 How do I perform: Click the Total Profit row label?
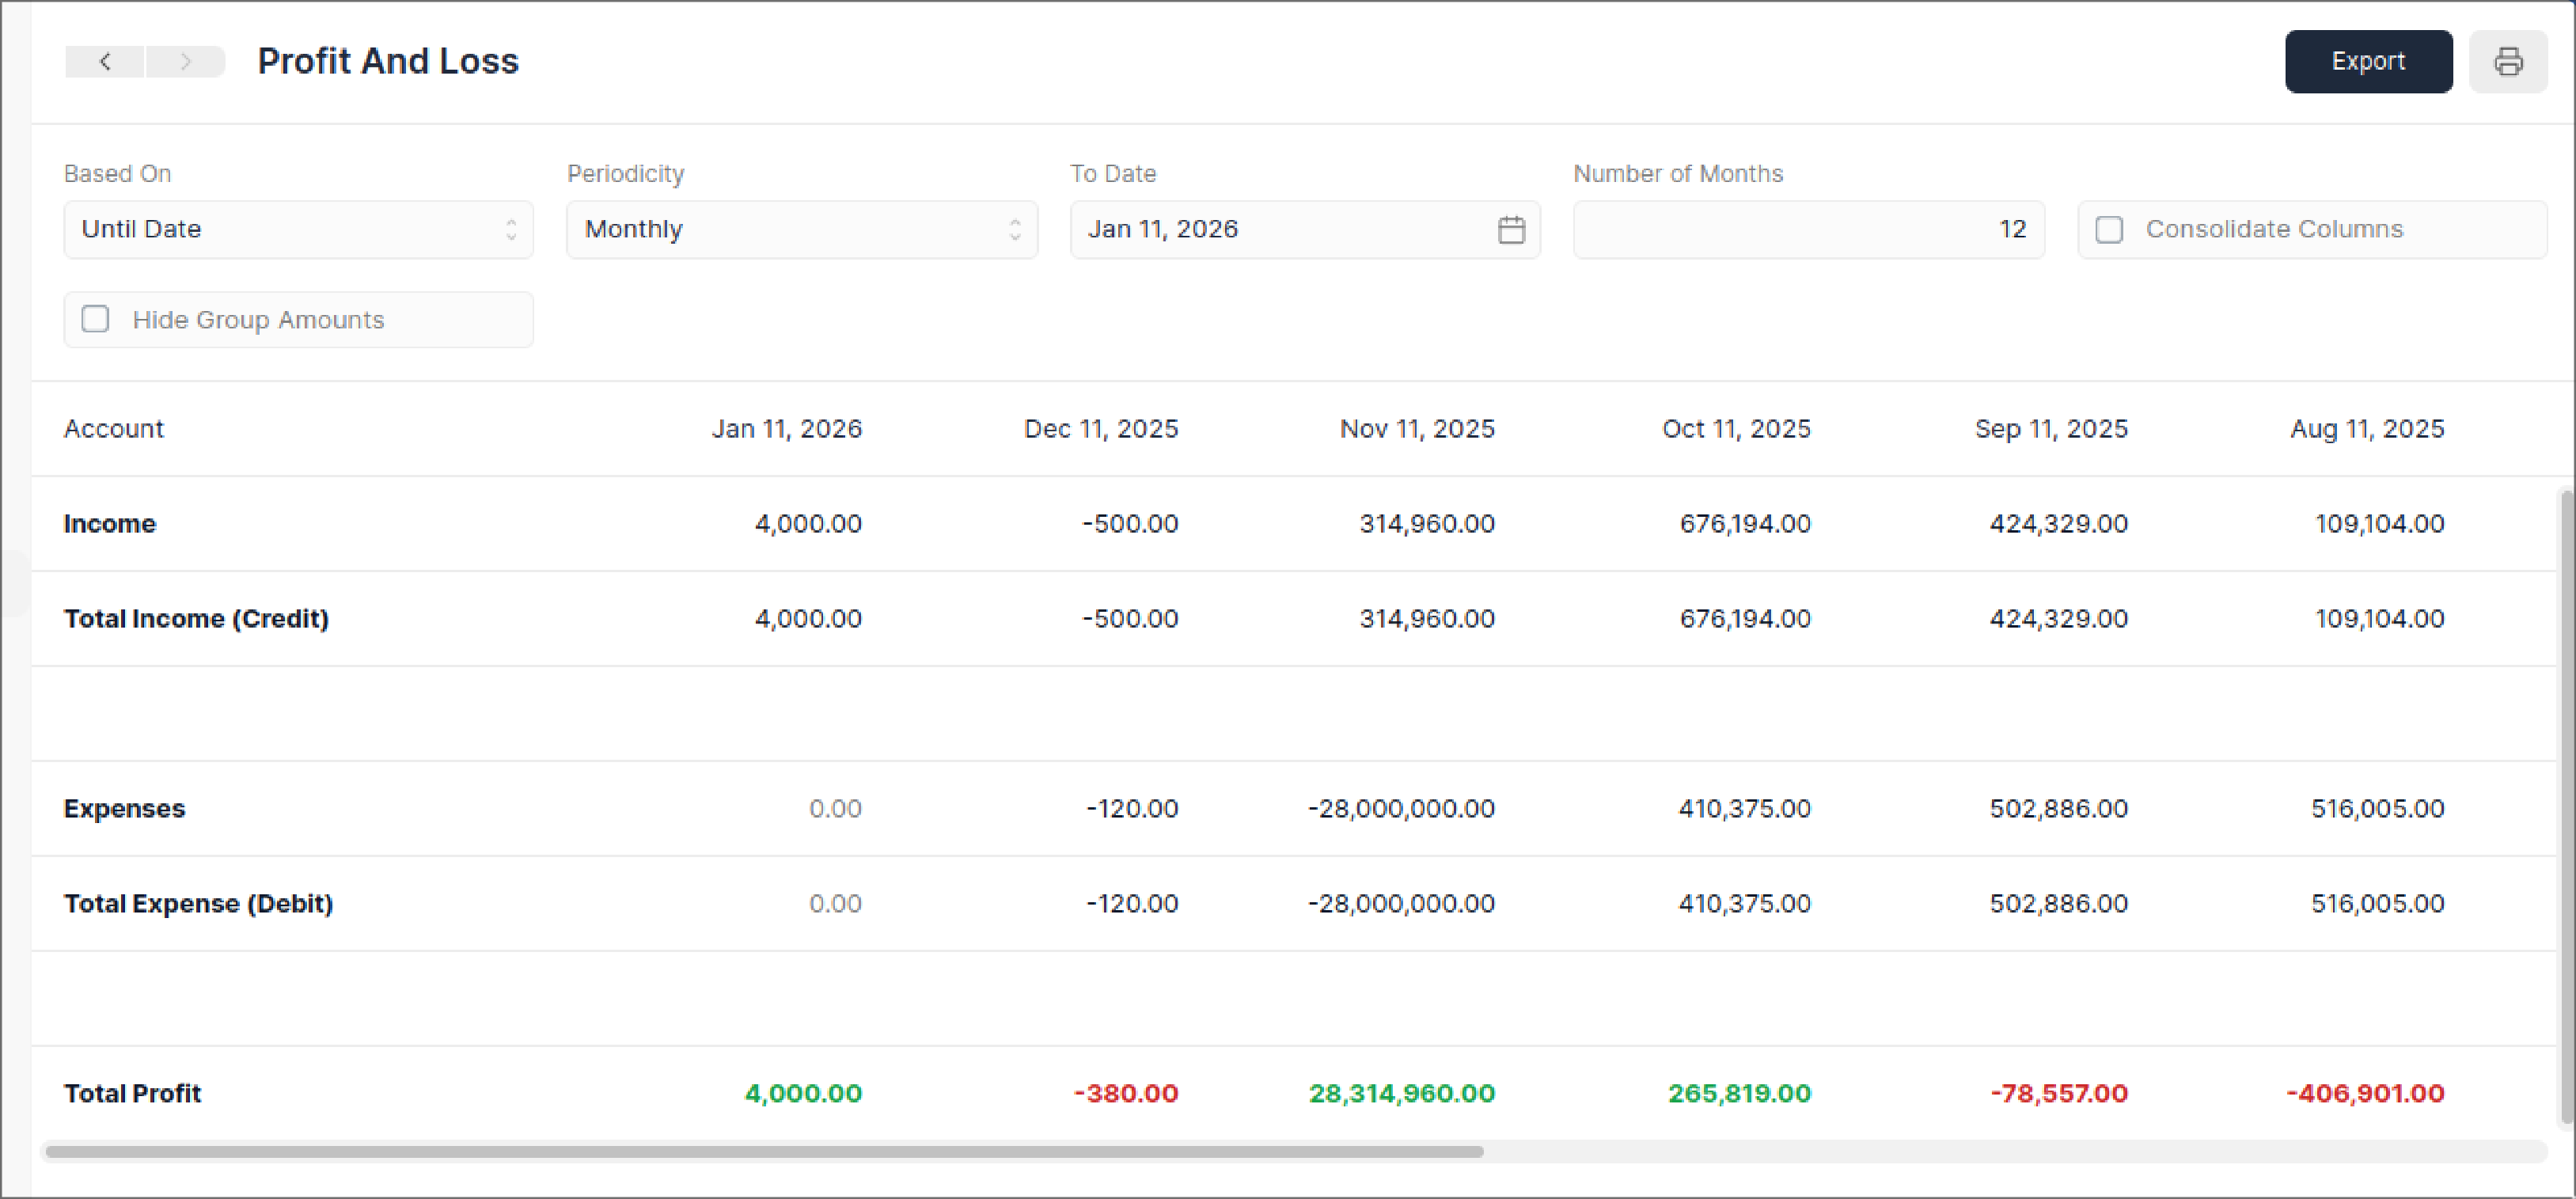(x=132, y=1093)
